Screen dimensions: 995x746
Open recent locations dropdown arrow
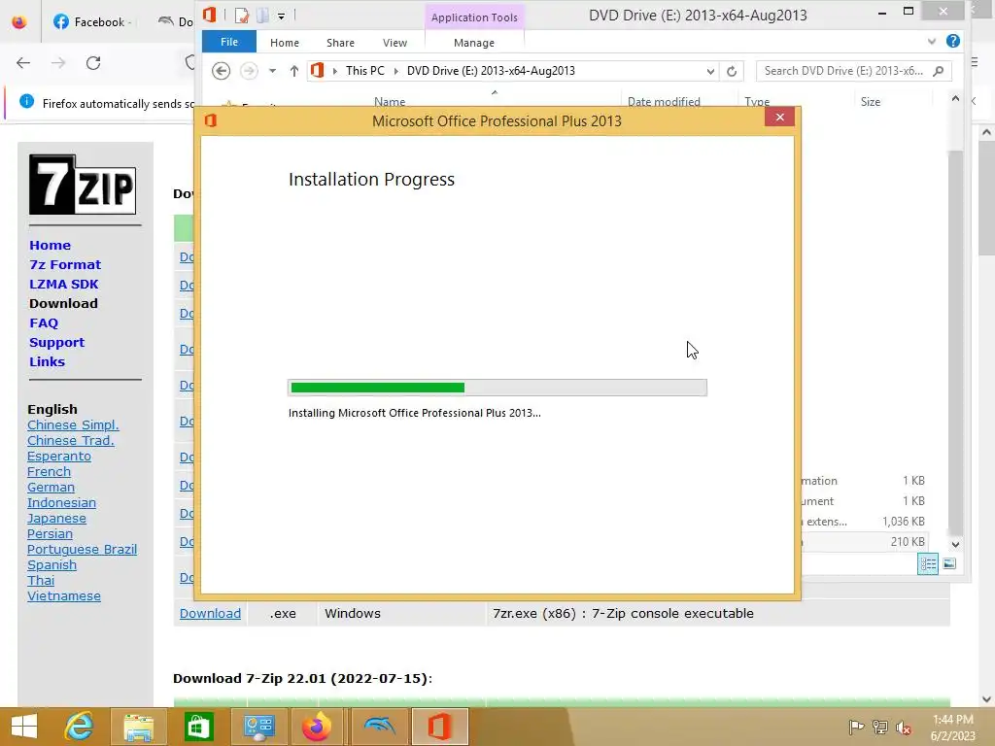(272, 71)
